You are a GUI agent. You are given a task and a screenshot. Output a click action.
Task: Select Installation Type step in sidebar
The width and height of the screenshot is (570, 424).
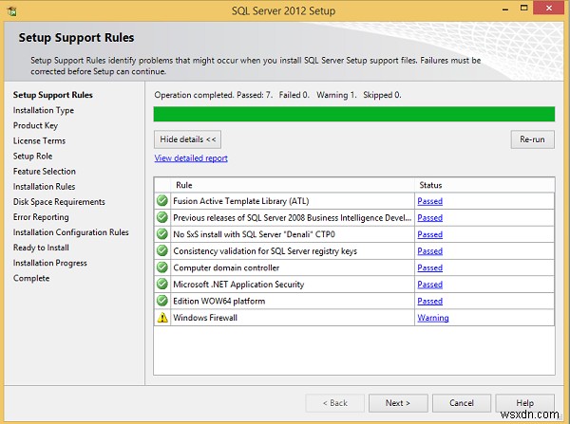click(44, 110)
